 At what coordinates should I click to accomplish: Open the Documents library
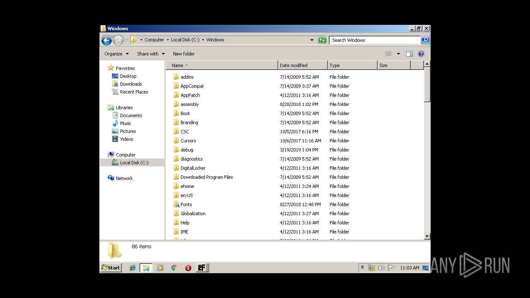(131, 115)
